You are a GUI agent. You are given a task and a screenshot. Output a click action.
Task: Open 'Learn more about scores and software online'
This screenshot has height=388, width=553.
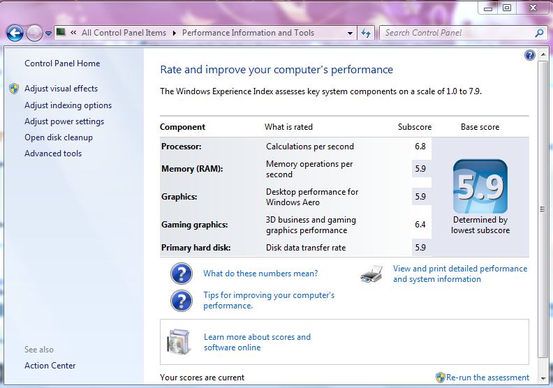[257, 342]
